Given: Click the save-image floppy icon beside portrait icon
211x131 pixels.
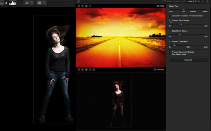Looking at the screenshot, I should click(x=31, y=3).
